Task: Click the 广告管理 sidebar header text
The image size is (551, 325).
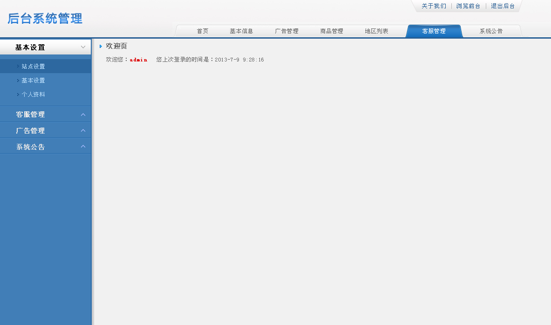Action: [x=30, y=131]
